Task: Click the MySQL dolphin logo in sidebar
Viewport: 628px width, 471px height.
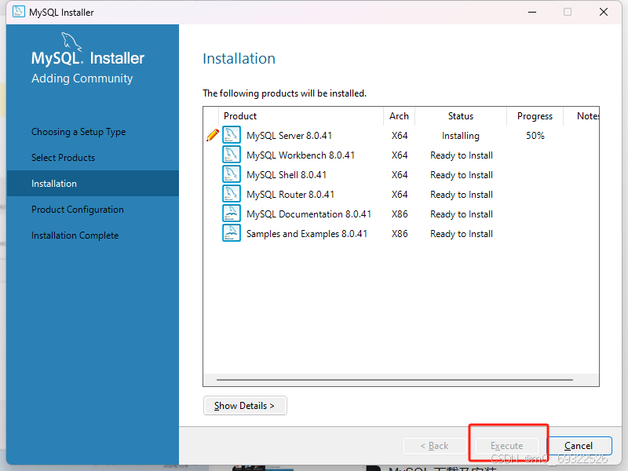Action: [x=71, y=42]
